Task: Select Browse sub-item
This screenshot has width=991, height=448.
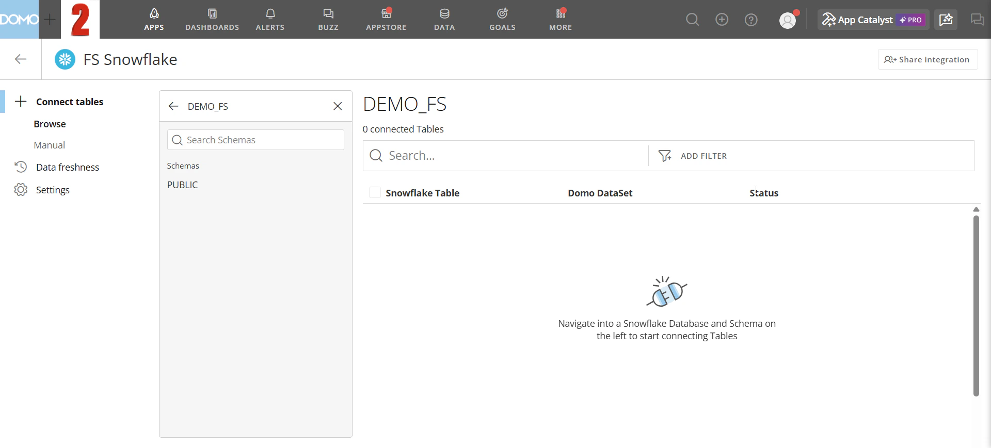Action: tap(50, 124)
